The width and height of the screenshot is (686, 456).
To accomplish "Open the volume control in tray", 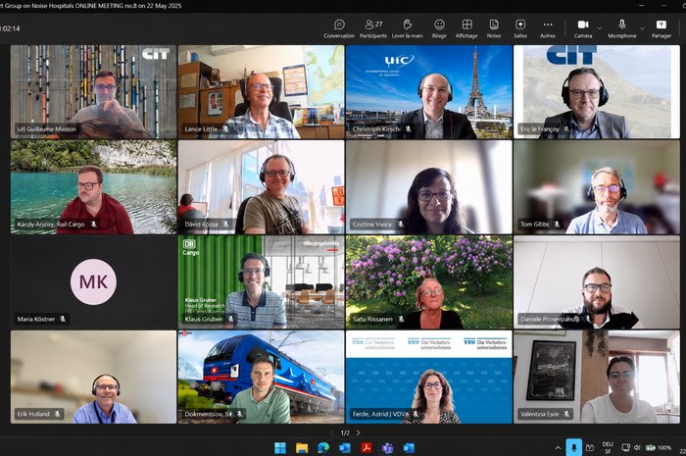I will (637, 448).
